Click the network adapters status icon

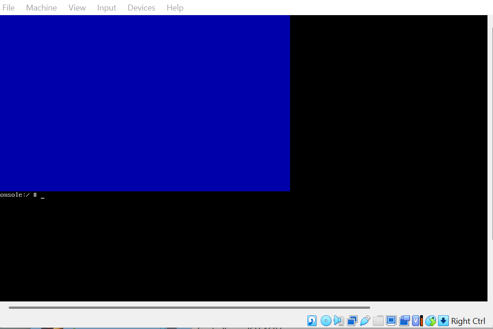[x=352, y=321]
